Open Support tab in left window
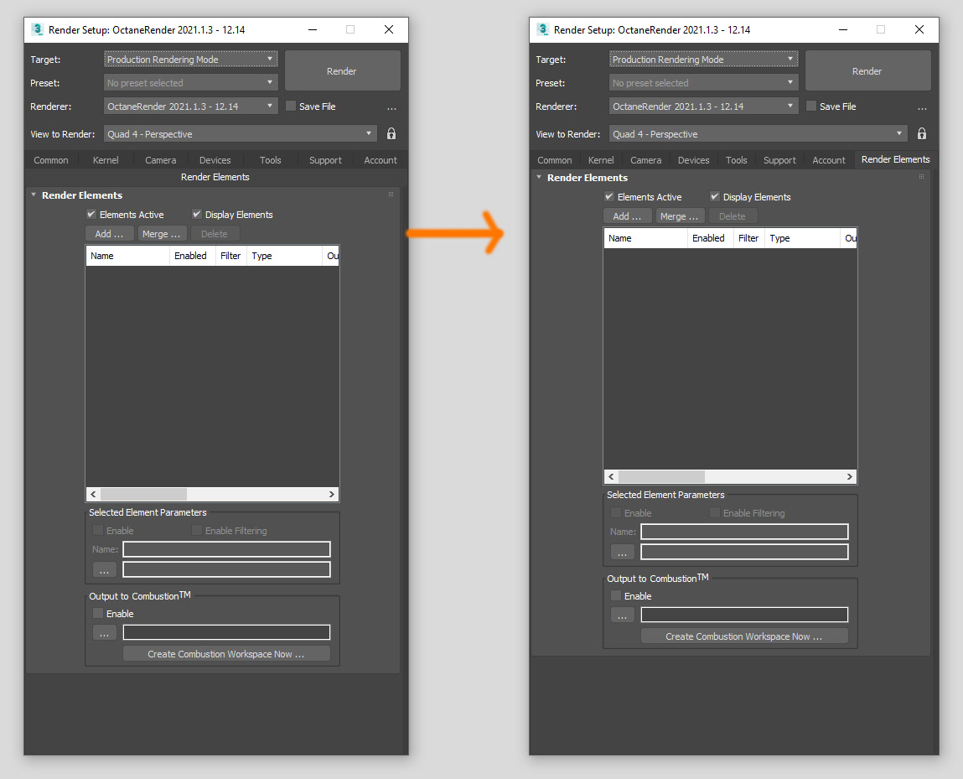963x779 pixels. (x=325, y=159)
